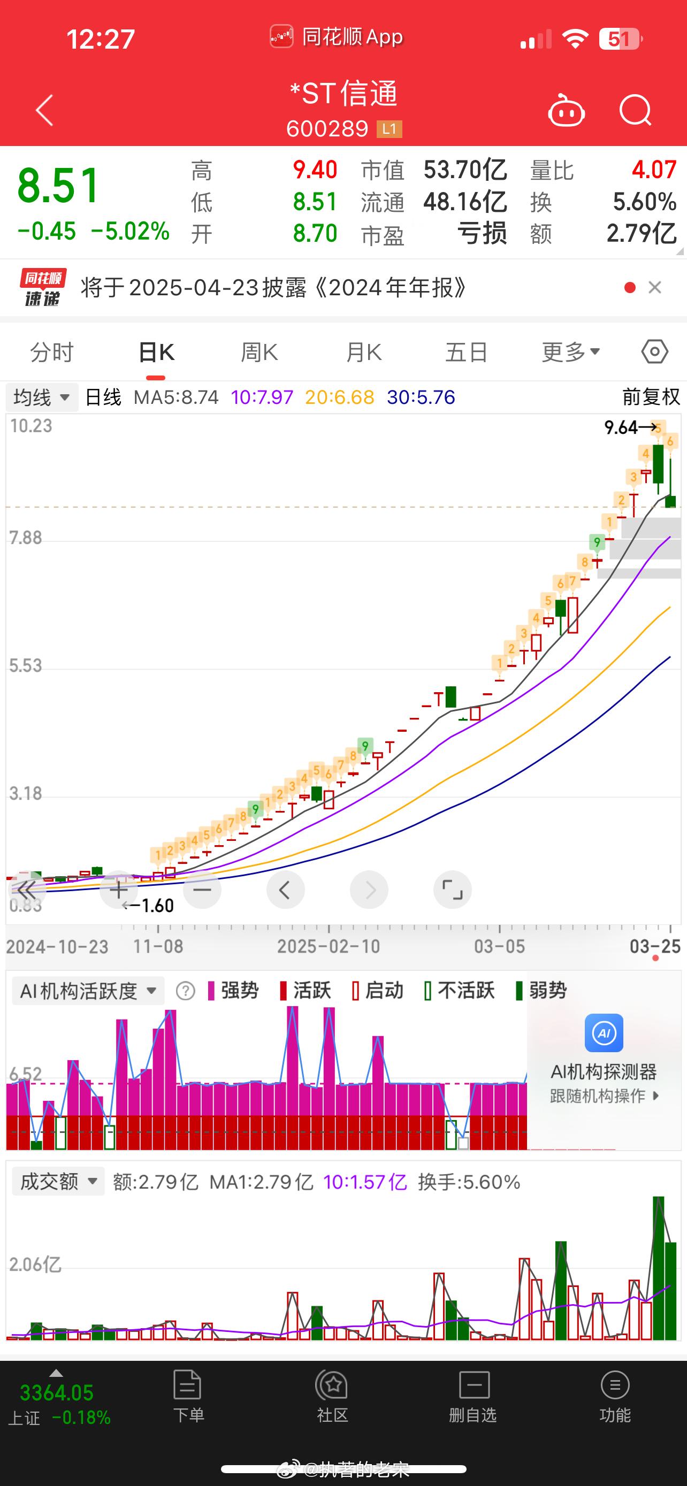Change 前复权 adjustment mode
The image size is (687, 1486).
coord(651,397)
